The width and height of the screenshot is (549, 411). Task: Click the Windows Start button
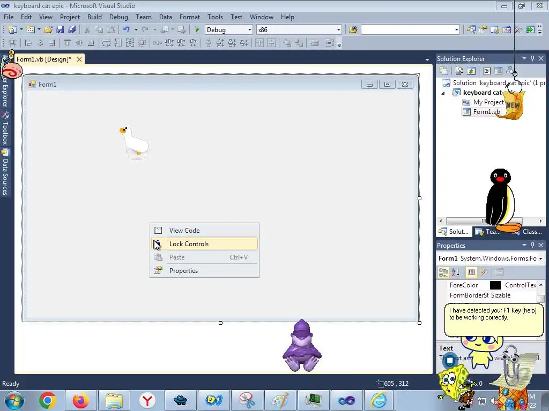click(x=14, y=400)
